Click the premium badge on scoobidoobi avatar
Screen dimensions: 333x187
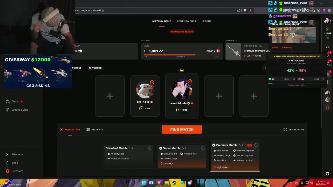click(190, 81)
